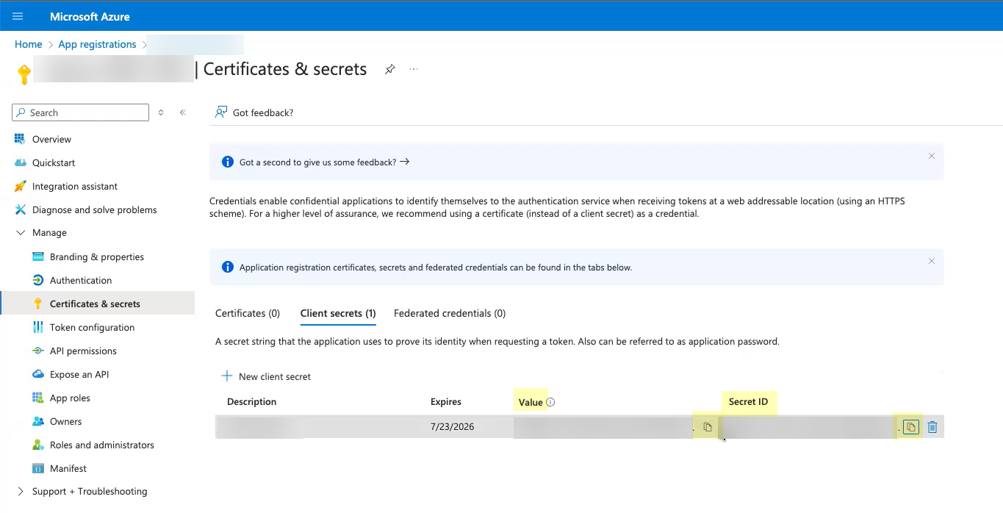Copy the Secret ID to clipboard
This screenshot has width=1003, height=513.
pos(911,427)
